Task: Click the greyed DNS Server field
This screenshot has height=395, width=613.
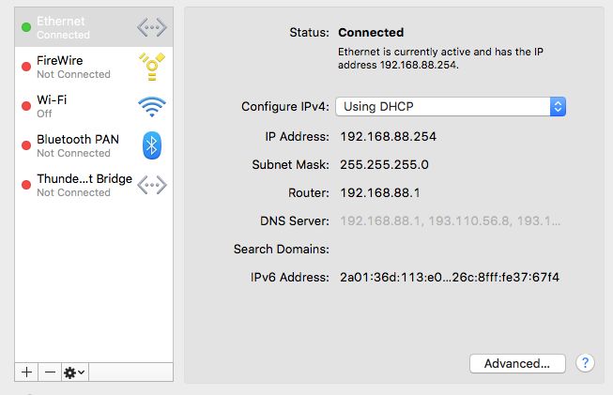Action: (x=451, y=221)
